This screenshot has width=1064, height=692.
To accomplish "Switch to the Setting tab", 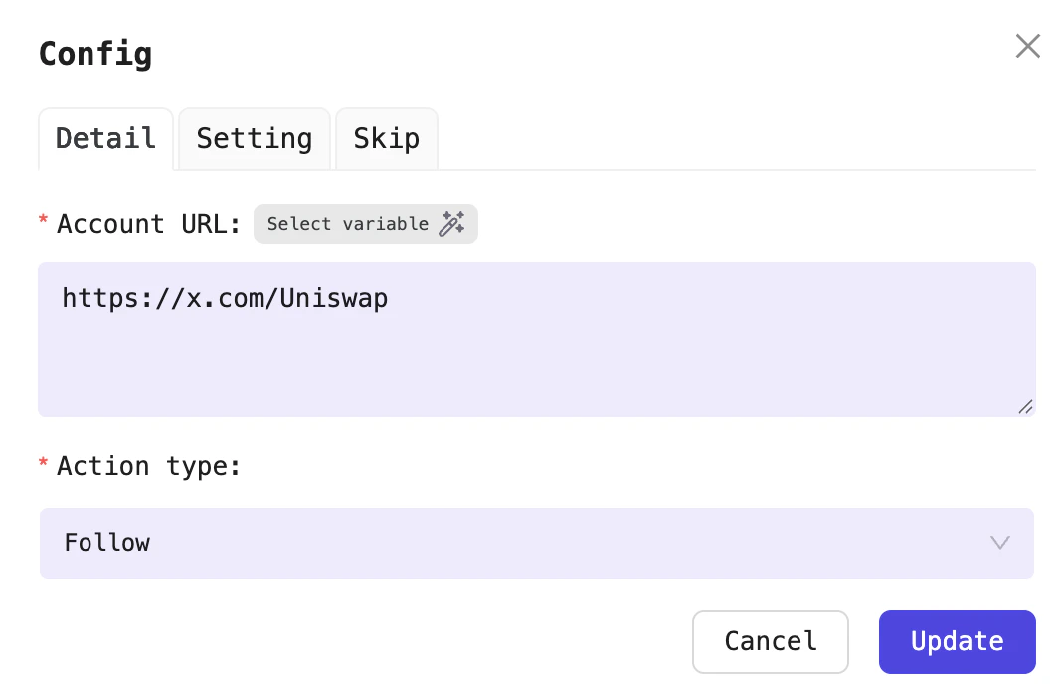I will tap(254, 138).
